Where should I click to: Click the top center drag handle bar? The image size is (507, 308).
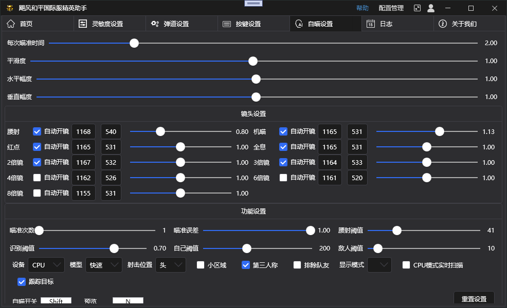pos(254,3)
